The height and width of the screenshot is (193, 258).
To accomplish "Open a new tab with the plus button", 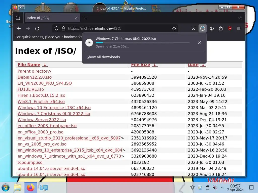I will 86,18.
